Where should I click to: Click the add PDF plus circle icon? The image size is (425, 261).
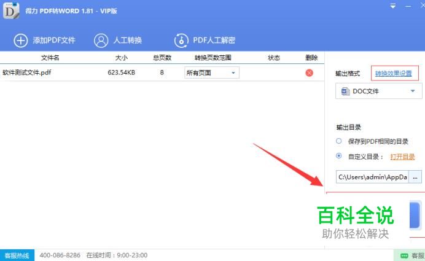click(x=21, y=41)
